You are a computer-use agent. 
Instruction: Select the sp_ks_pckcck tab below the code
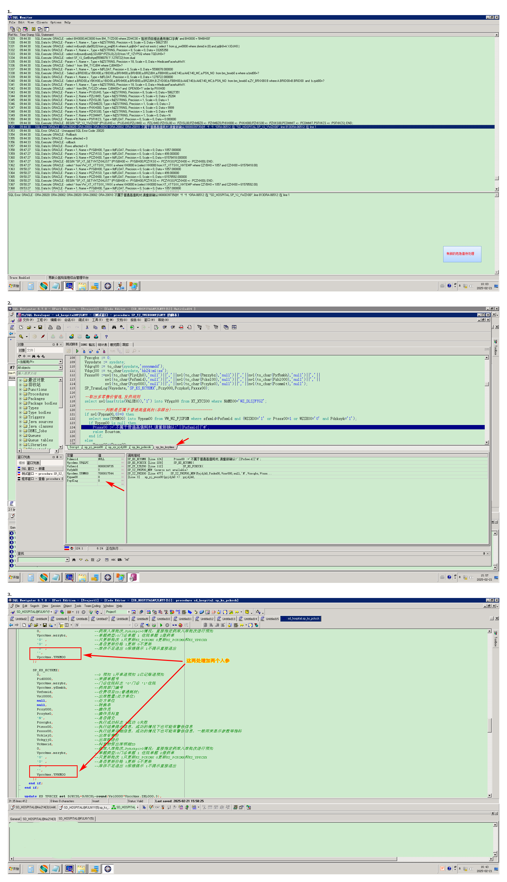pyautogui.click(x=141, y=447)
